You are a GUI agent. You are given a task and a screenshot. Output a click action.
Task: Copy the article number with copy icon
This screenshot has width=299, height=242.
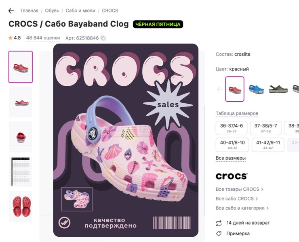(x=103, y=38)
